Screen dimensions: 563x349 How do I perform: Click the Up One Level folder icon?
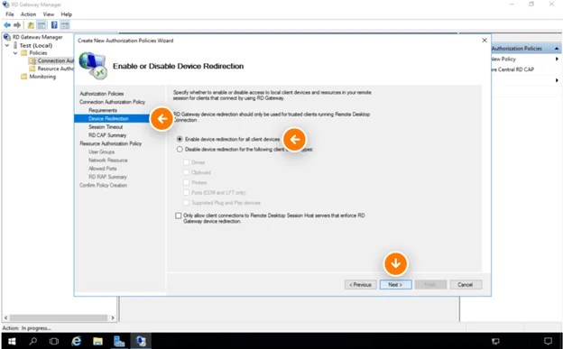(31, 25)
